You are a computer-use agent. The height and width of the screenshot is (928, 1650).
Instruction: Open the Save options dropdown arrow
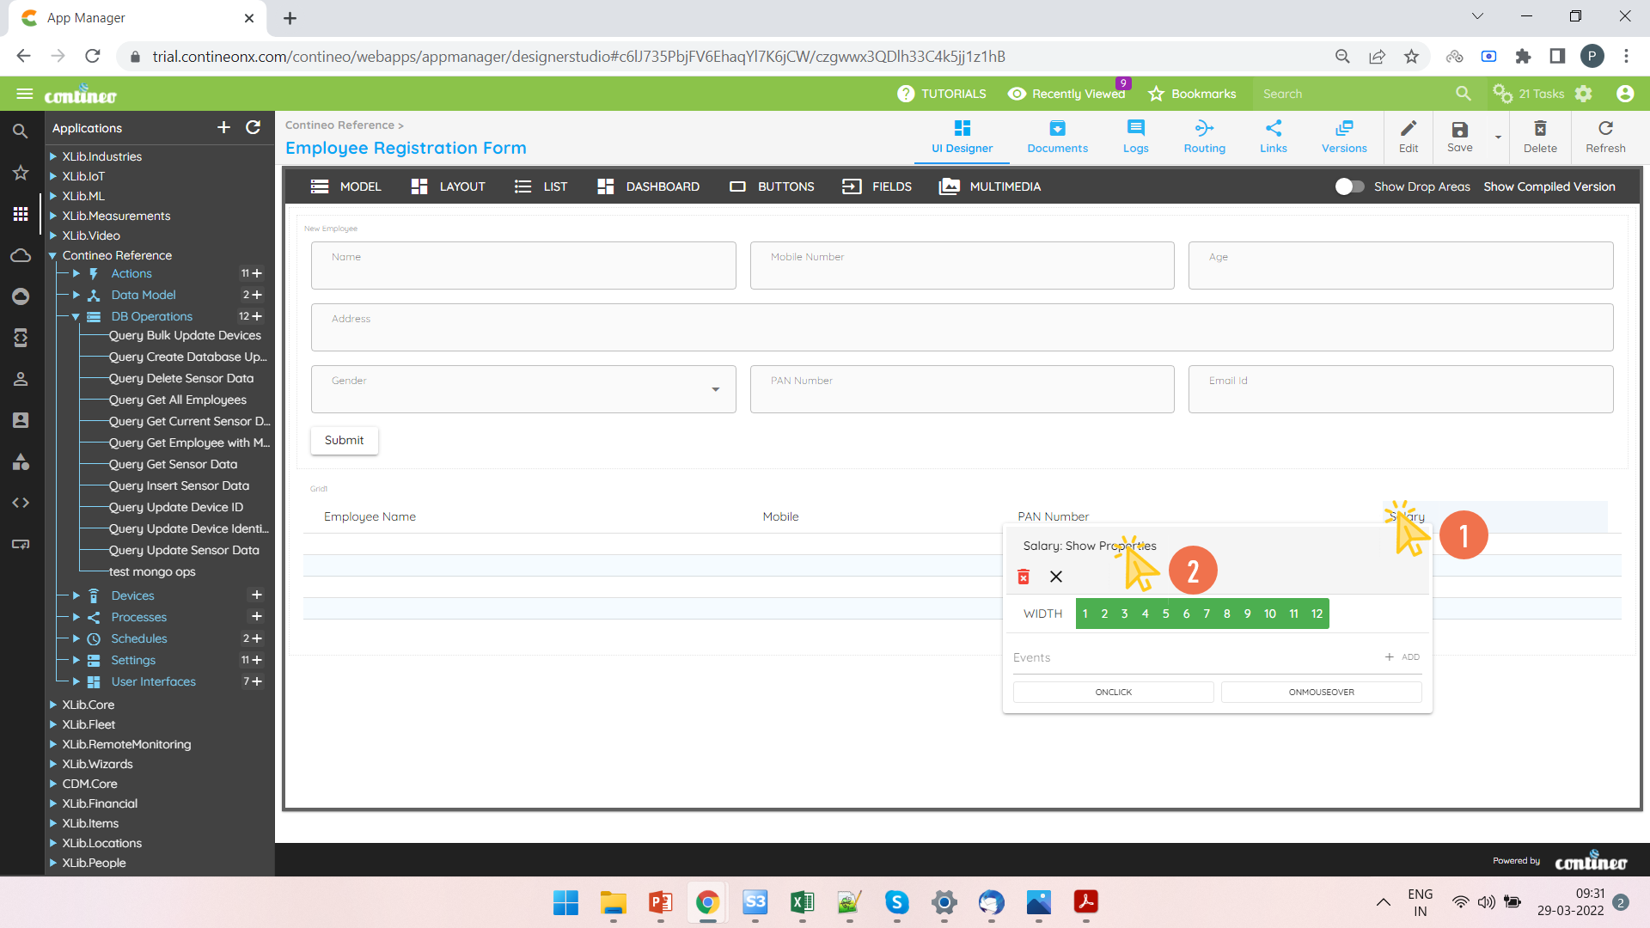tap(1498, 137)
